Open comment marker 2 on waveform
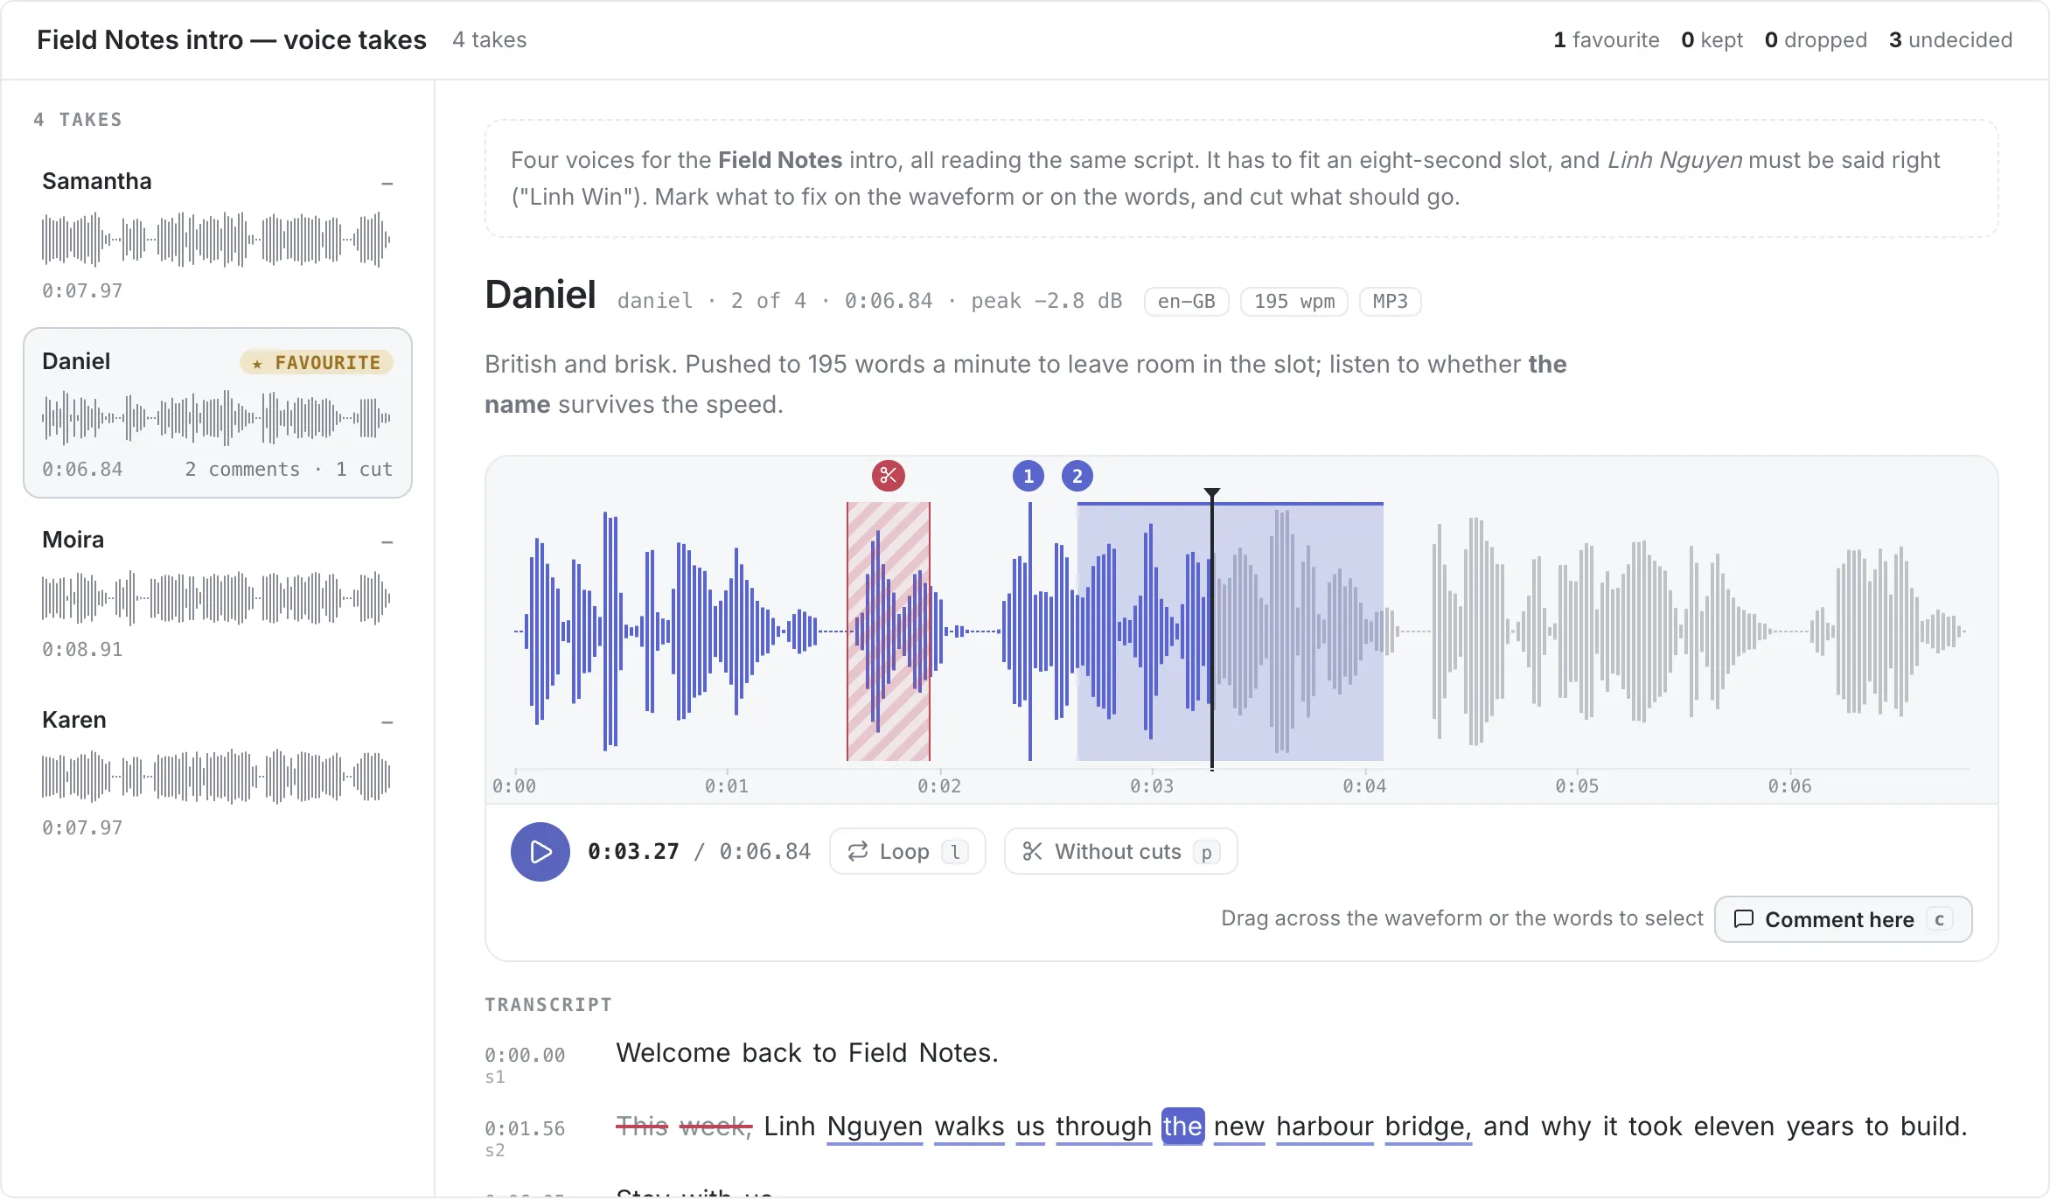Viewport: 2050px width, 1200px height. tap(1077, 476)
